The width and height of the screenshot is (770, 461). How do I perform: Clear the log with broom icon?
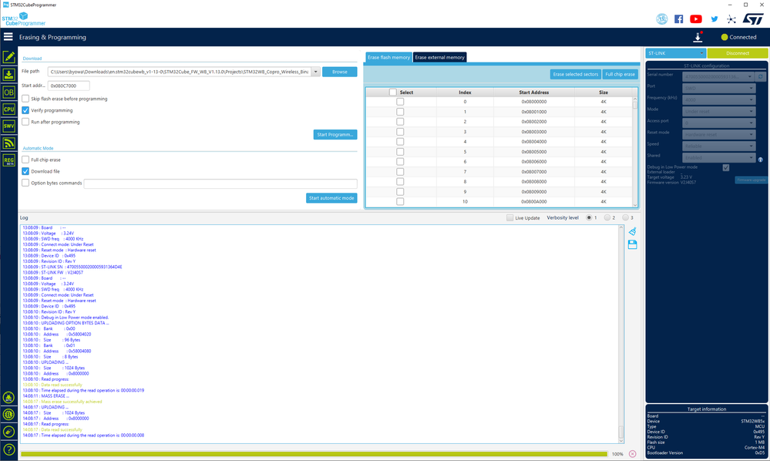(633, 231)
